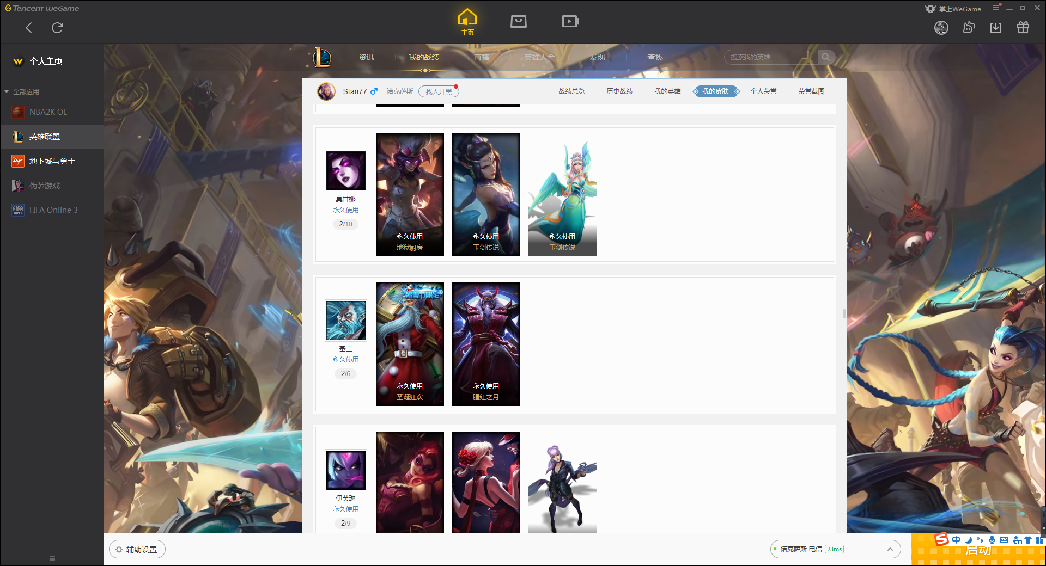This screenshot has width=1046, height=566.
Task: Select 英雄联盟 in the sidebar
Action: click(52, 137)
